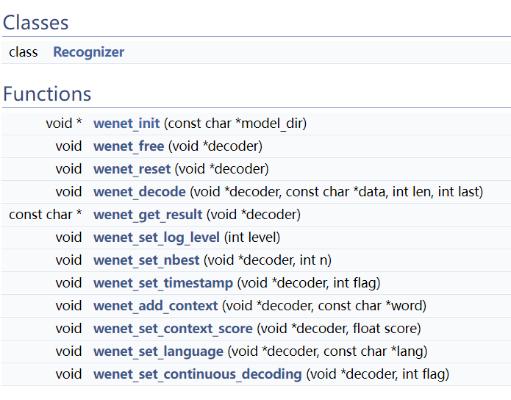Click the 'const char *lang' parameter text
This screenshot has width=511, height=400.
[x=373, y=351]
